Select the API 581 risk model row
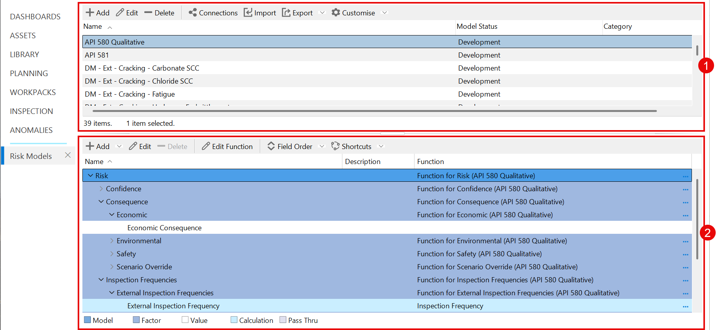This screenshot has height=330, width=716. tap(387, 55)
